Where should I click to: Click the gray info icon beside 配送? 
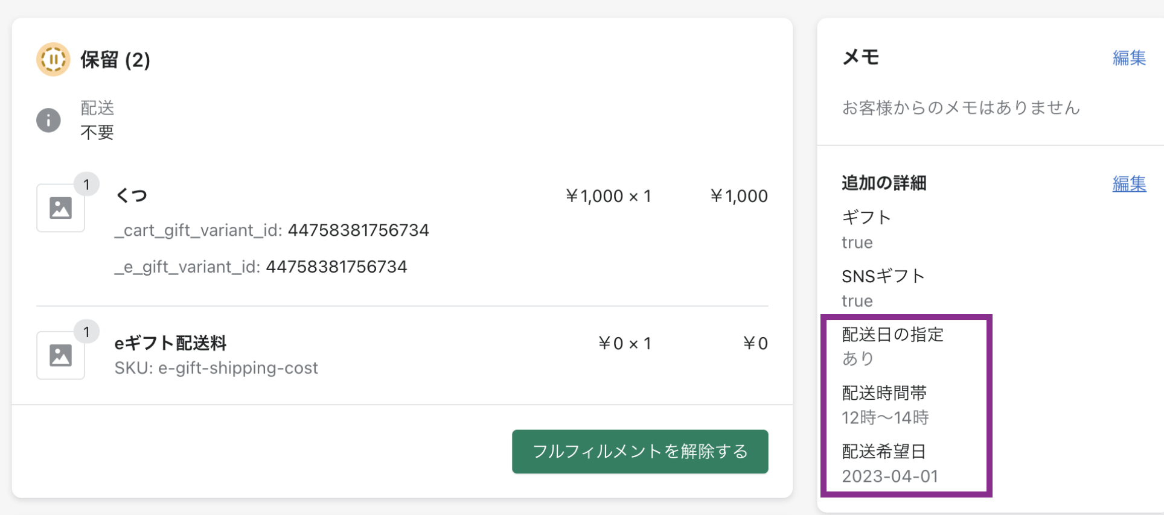(48, 120)
